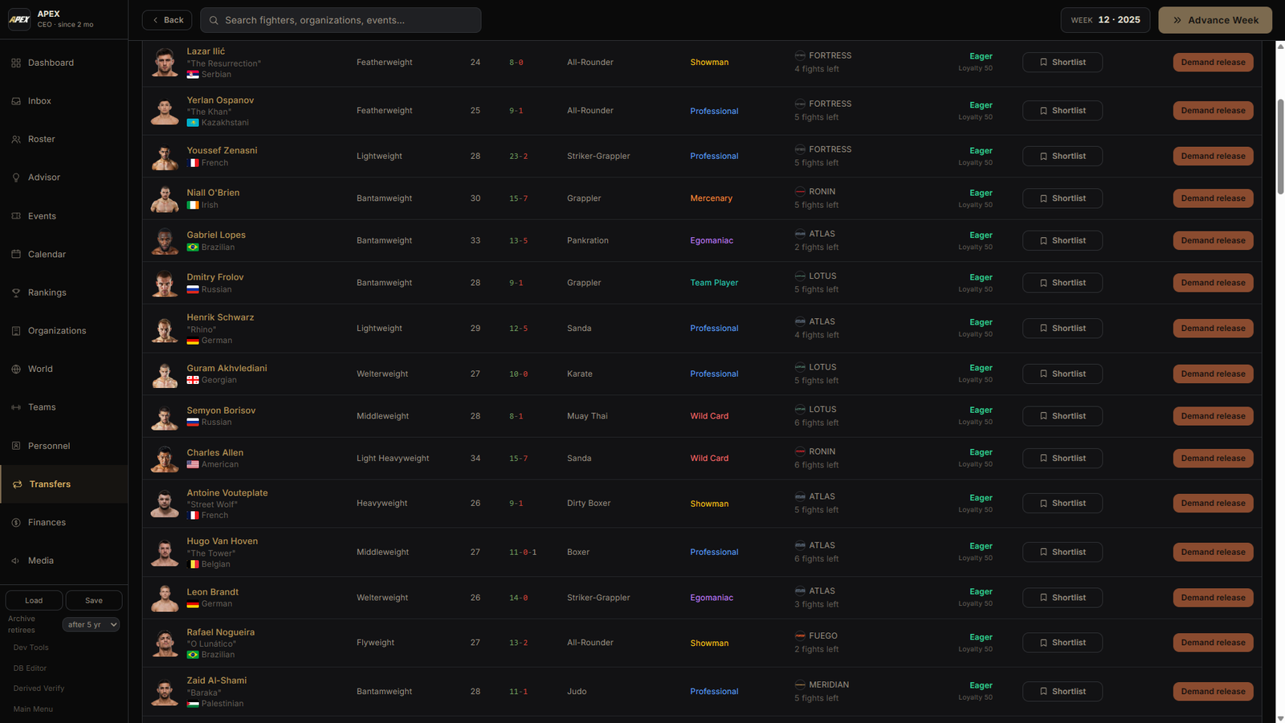Click the FORTRESS logo in Lazar Ilić's row
The width and height of the screenshot is (1285, 723).
[800, 55]
